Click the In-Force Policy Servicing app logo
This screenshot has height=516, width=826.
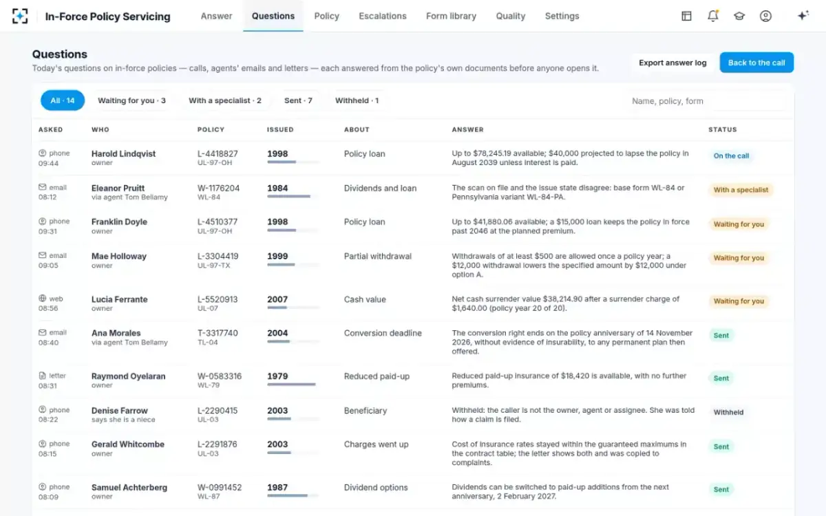point(21,16)
